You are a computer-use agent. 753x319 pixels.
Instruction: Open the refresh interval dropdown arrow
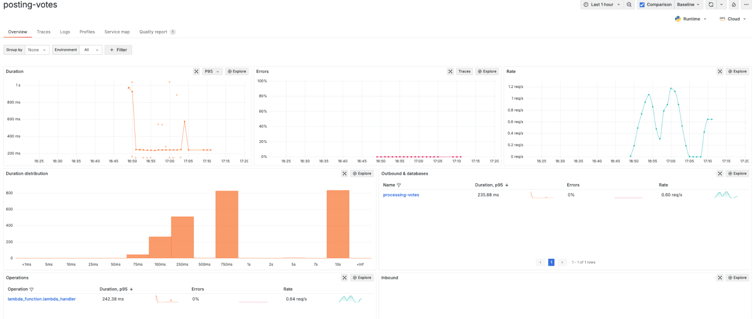click(721, 5)
